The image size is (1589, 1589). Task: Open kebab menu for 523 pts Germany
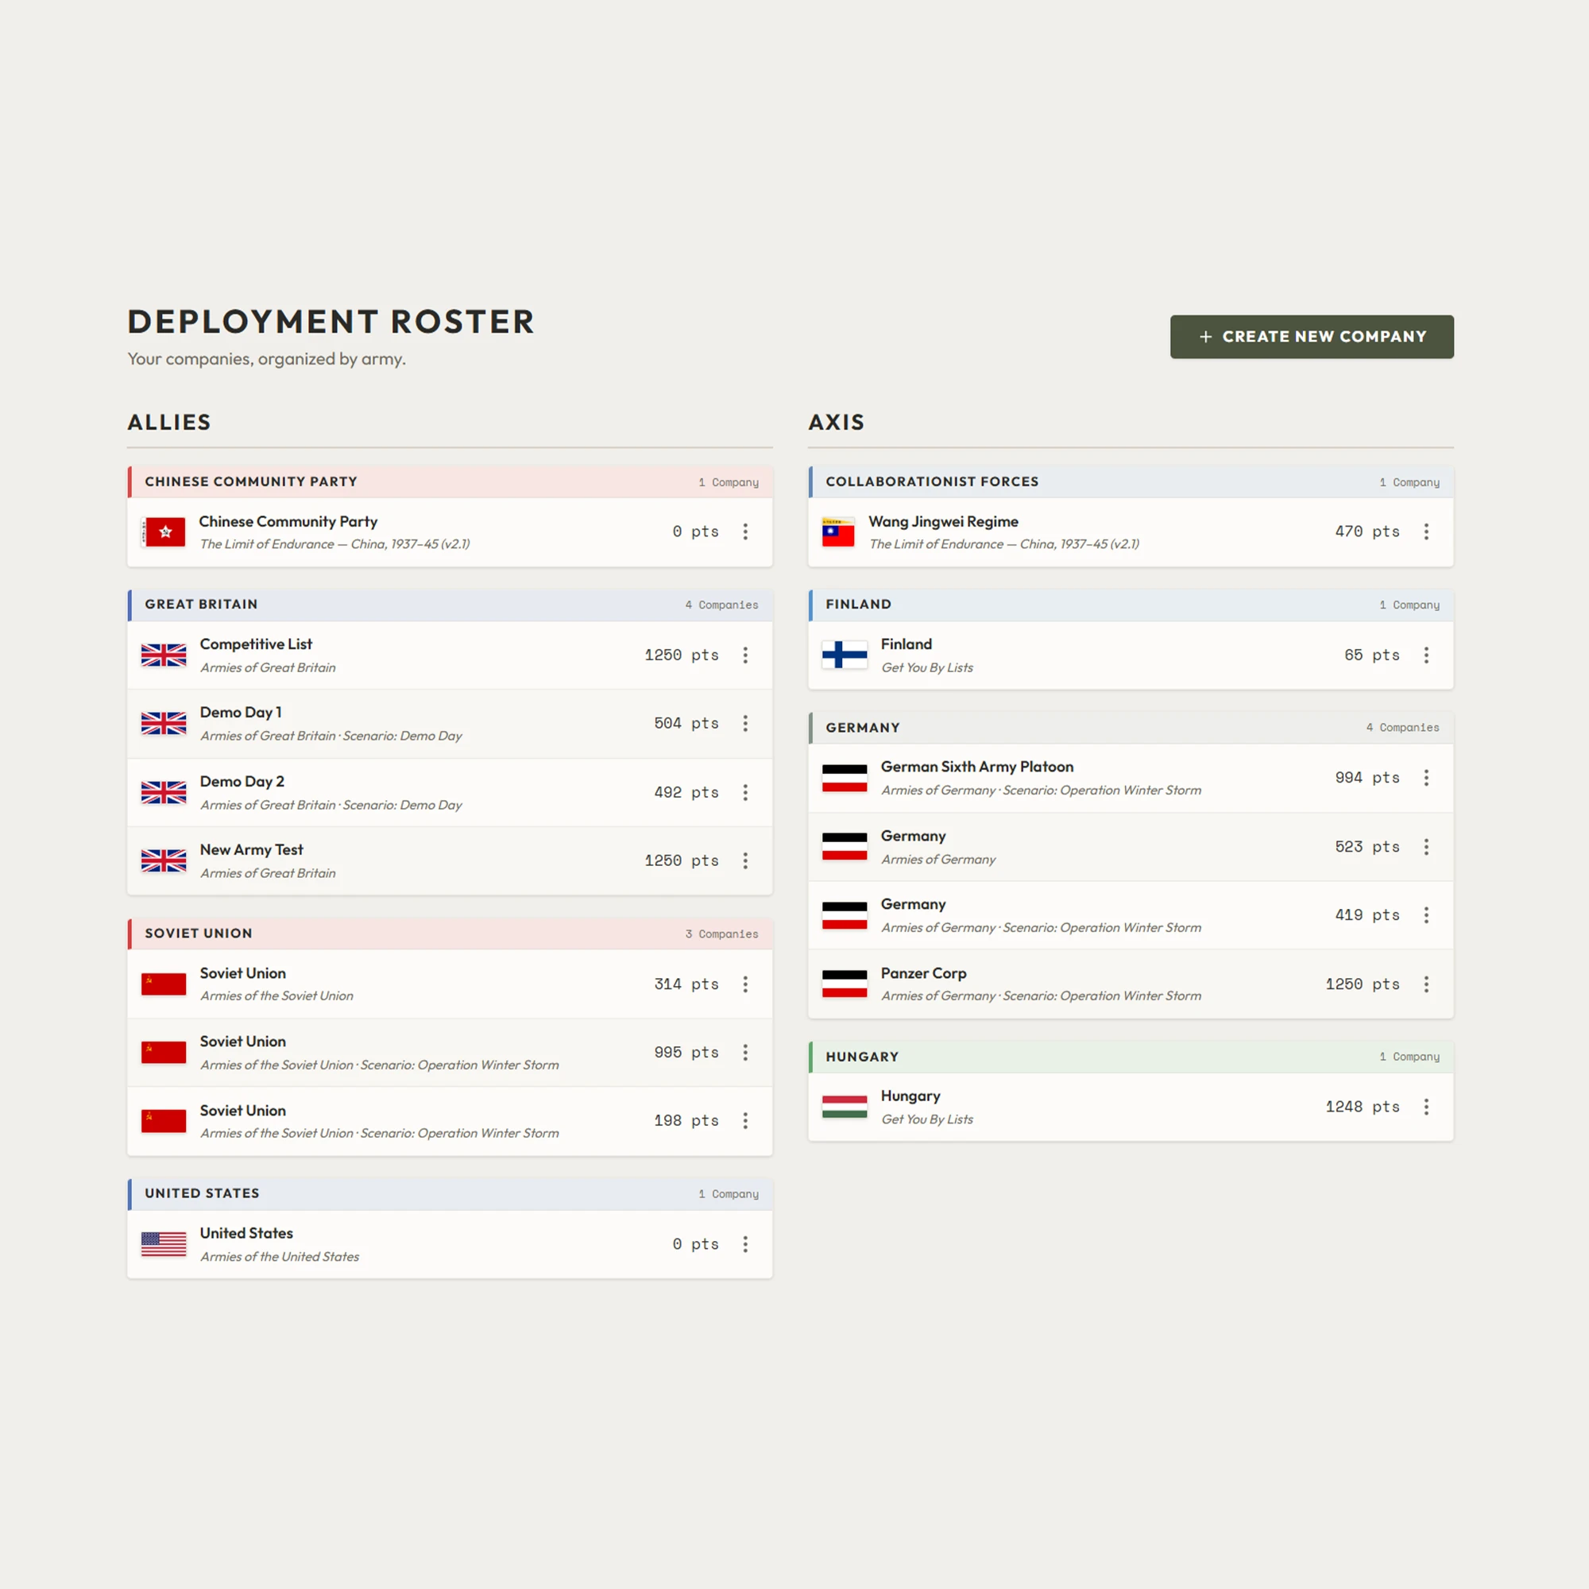[1426, 847]
